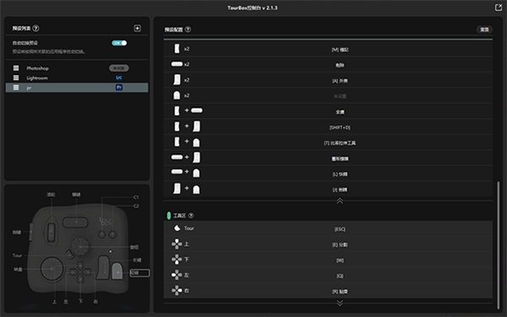Add a new preset with the plus icon
Viewport: 507px width, 317px height.
138,29
